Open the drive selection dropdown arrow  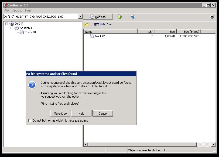pyautogui.click(x=80, y=17)
